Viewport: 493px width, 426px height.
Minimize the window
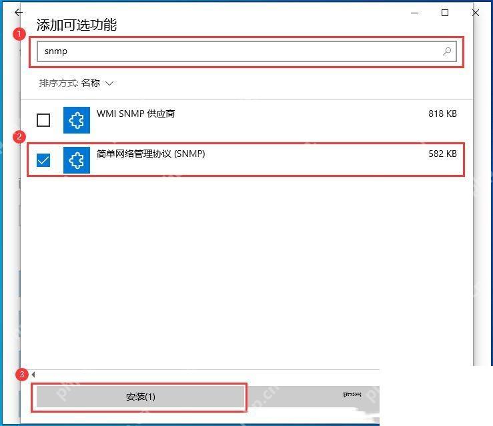tap(414, 13)
